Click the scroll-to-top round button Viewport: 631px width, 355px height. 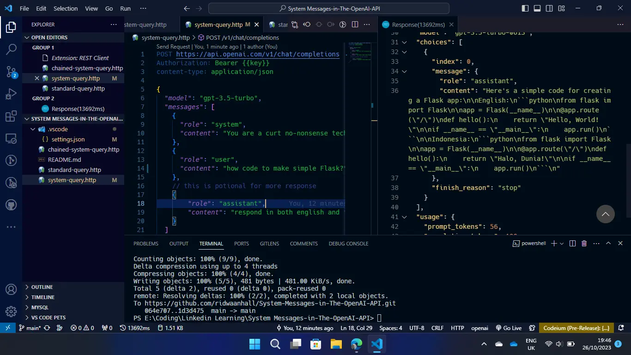pyautogui.click(x=606, y=214)
